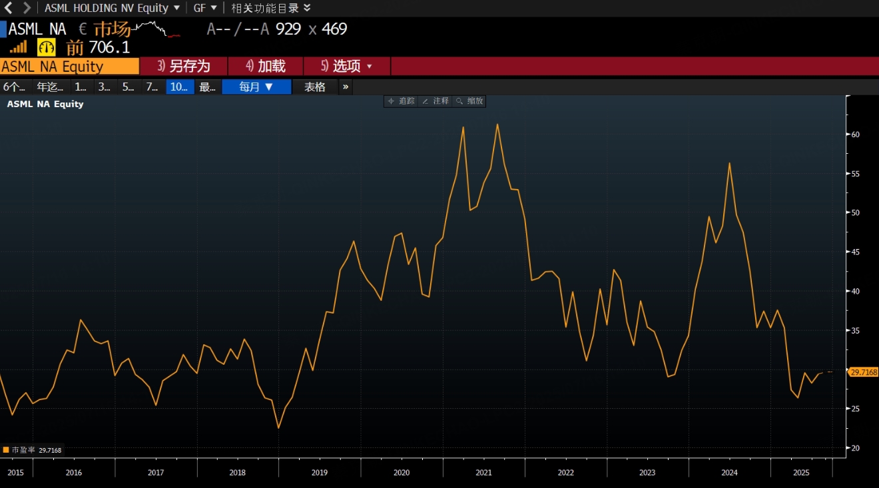Expand 相关功能目录 related functions menu
This screenshot has width=879, height=488.
coord(271,8)
